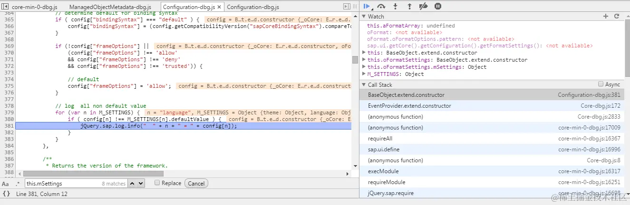This screenshot has height=205, width=630.
Task: Close the active Configuration-dbg.js tab
Action: point(219,7)
